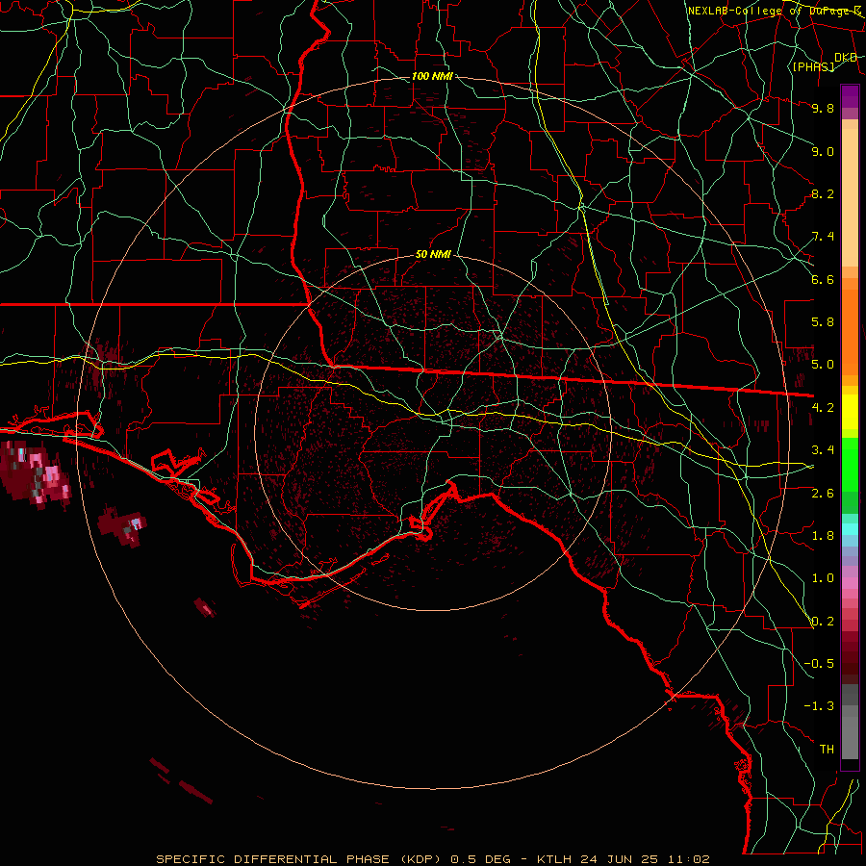Click the 9.0 value on the color scale
866x866 pixels.
pyautogui.click(x=823, y=151)
